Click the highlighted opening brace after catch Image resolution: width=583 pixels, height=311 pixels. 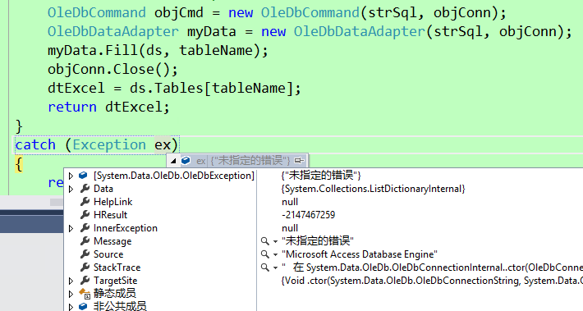coord(19,164)
